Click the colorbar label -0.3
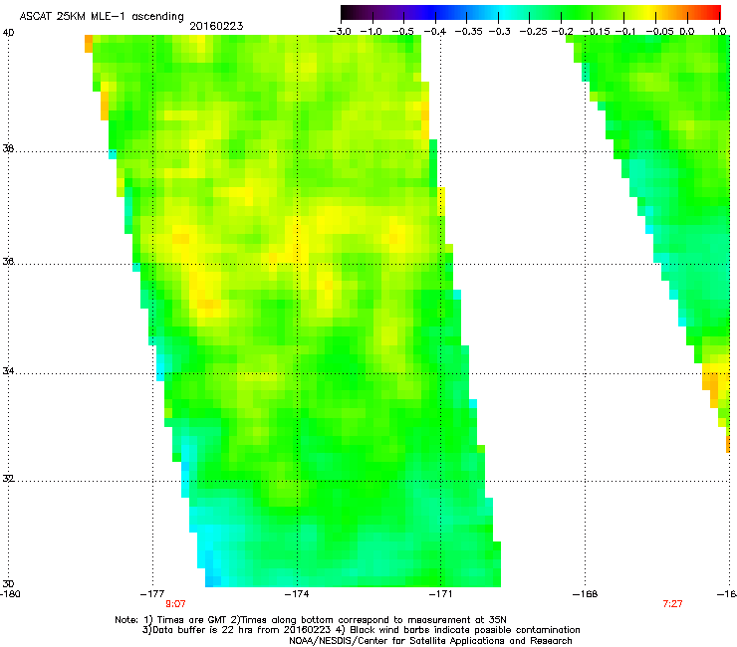Viewport: 737px width, 647px height. (x=499, y=32)
